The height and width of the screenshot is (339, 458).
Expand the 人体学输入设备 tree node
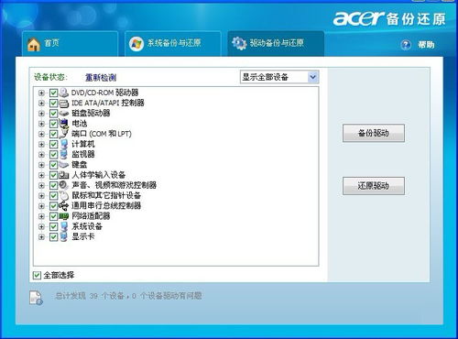pos(41,175)
